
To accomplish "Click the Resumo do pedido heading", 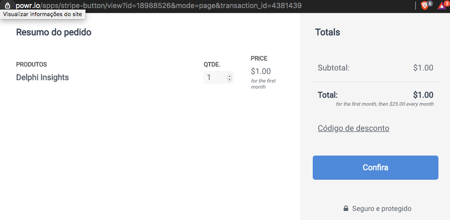I will [54, 32].
